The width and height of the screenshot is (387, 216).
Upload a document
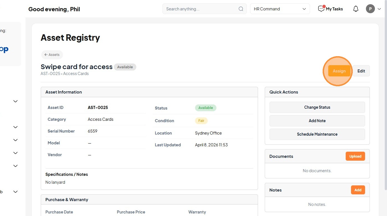355,156
